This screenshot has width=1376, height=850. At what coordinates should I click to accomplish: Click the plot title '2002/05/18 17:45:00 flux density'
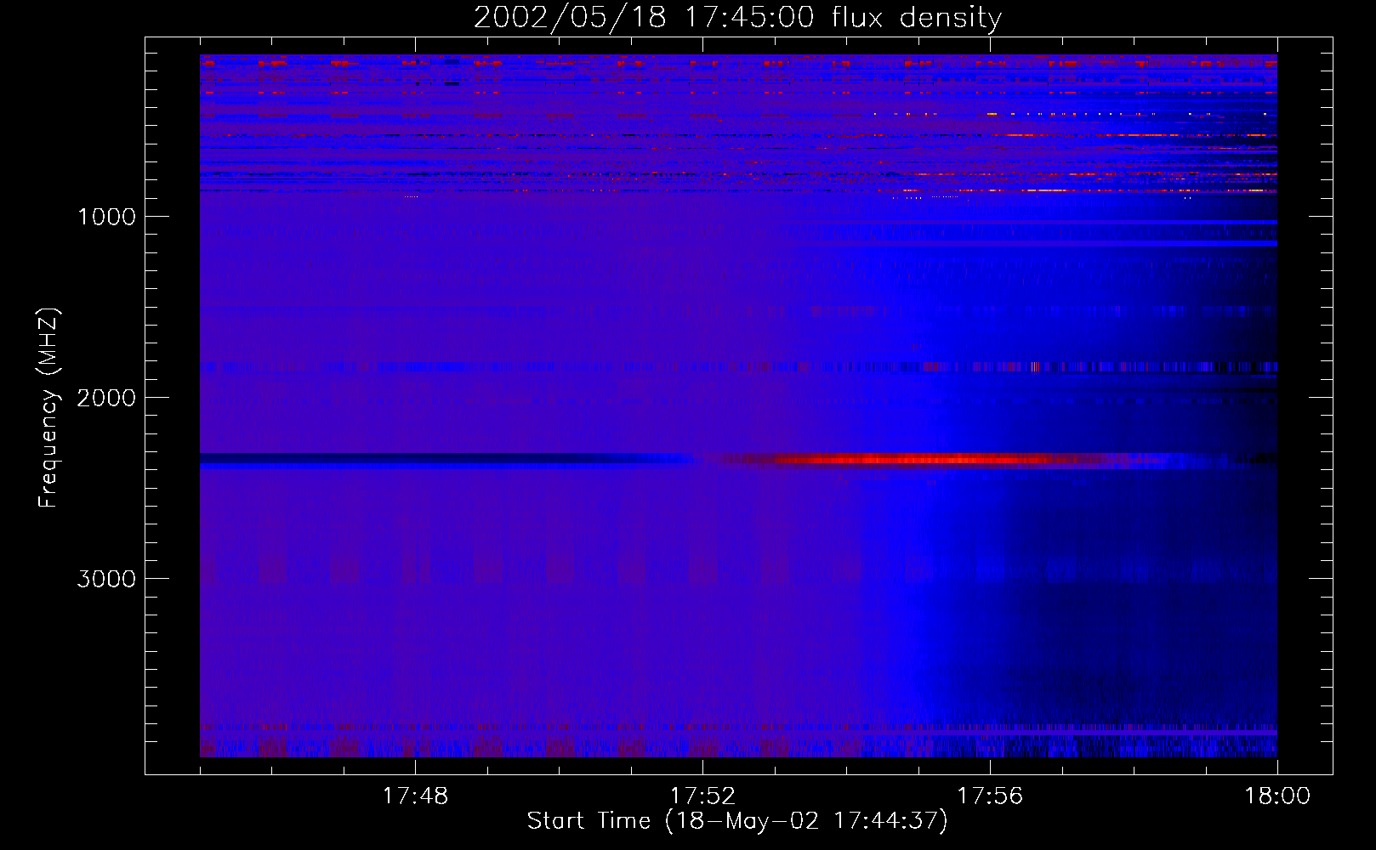tap(737, 18)
